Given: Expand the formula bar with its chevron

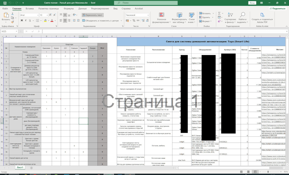Looking at the screenshot, I should tap(287, 32).
